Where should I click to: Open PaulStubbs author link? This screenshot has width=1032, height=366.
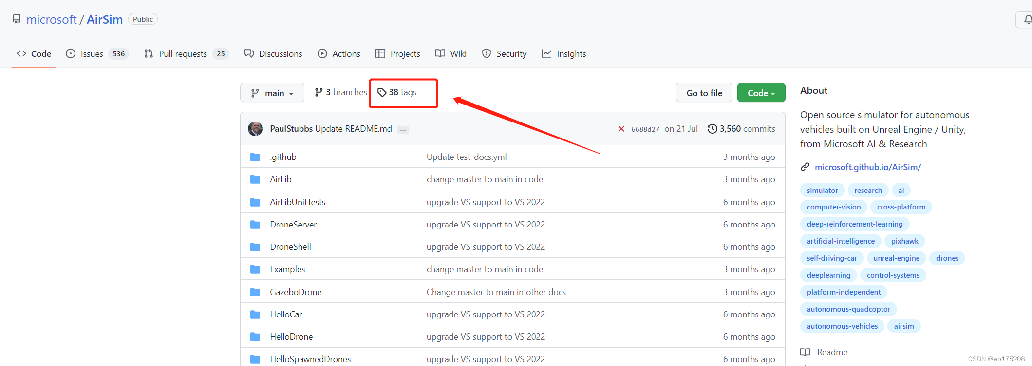click(291, 129)
